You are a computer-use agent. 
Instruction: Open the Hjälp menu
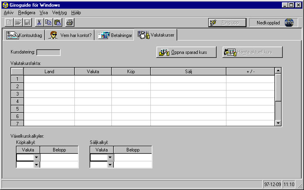point(76,13)
